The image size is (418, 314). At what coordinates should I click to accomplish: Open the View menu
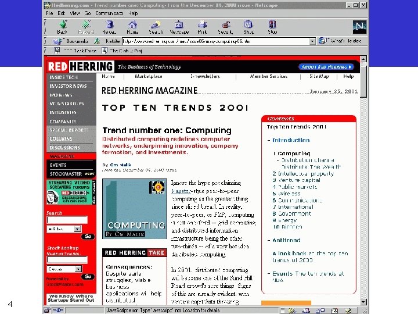click(75, 13)
